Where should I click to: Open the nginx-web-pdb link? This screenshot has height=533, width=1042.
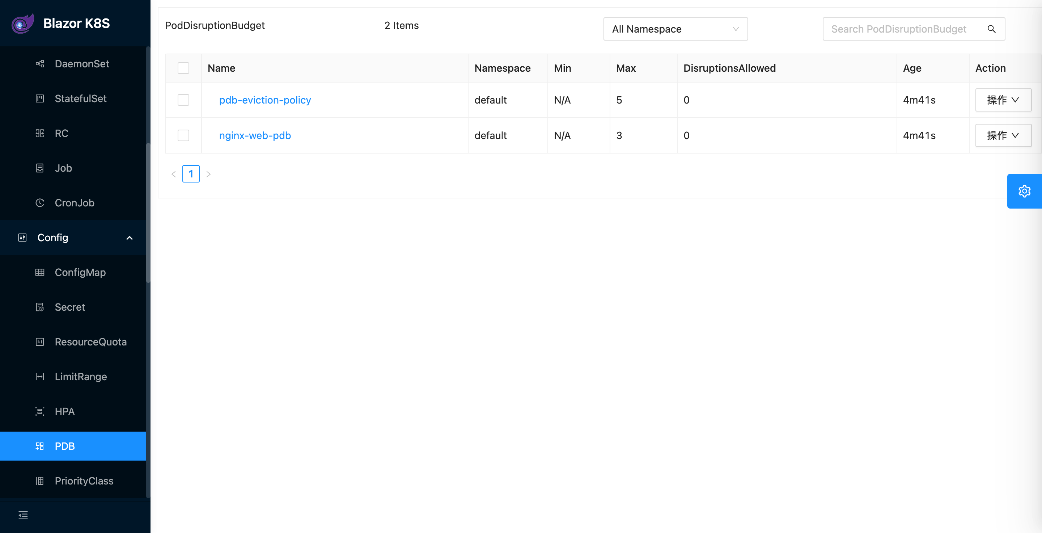[255, 135]
